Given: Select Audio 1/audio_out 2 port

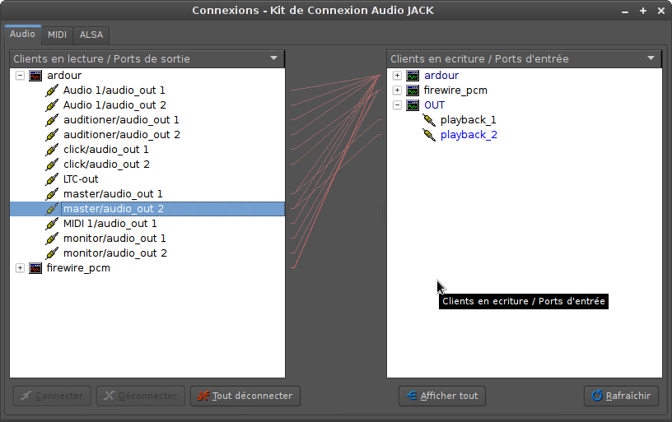Looking at the screenshot, I should click(114, 105).
